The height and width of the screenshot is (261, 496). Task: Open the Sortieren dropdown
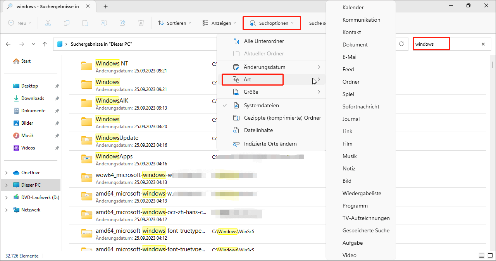174,23
